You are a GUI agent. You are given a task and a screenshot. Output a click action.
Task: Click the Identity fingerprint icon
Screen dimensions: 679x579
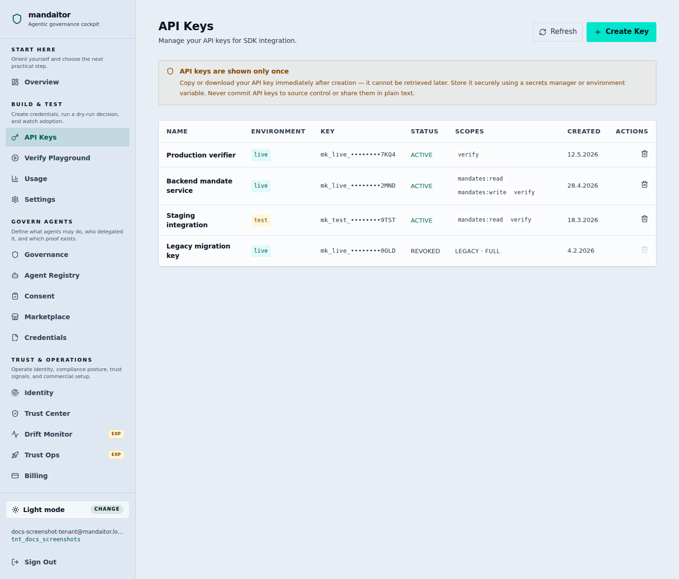coord(15,393)
